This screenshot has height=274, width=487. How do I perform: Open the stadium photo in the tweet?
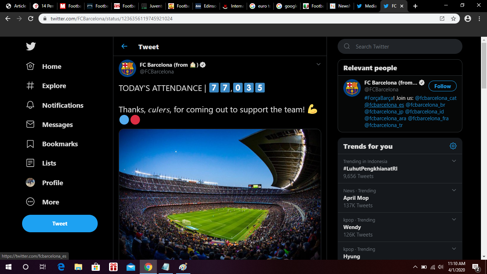click(x=220, y=194)
